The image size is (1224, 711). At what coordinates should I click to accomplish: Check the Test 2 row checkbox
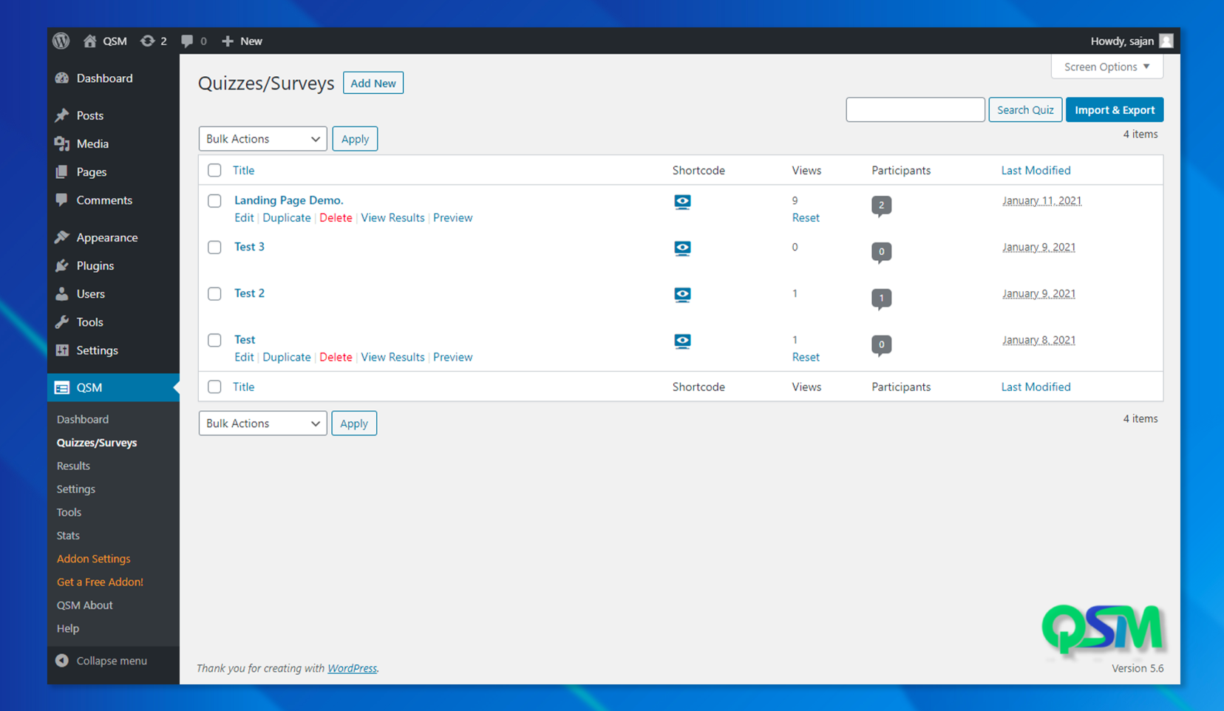point(214,293)
